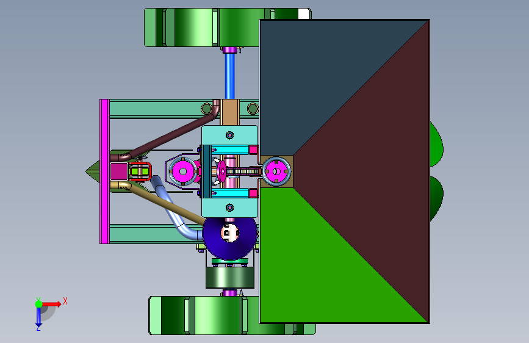
Task: Click the red X axis of the orientation triad
Action: (x=51, y=304)
